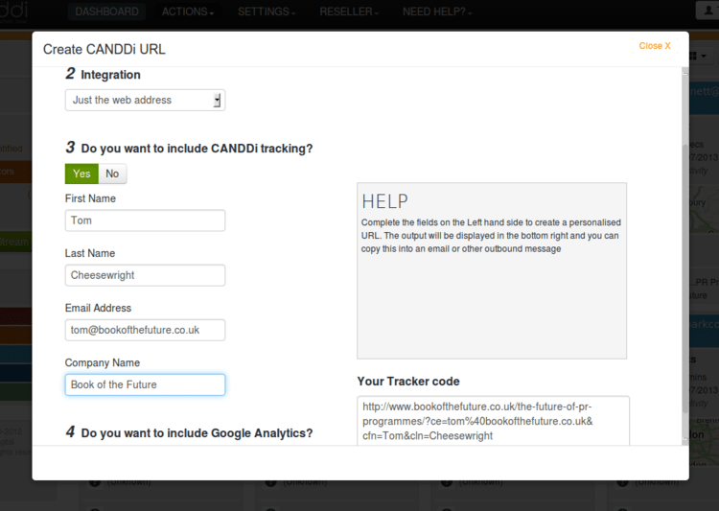Click the 'Do you want to include Google Analytics?' heading
This screenshot has height=511, width=719.
tap(197, 433)
